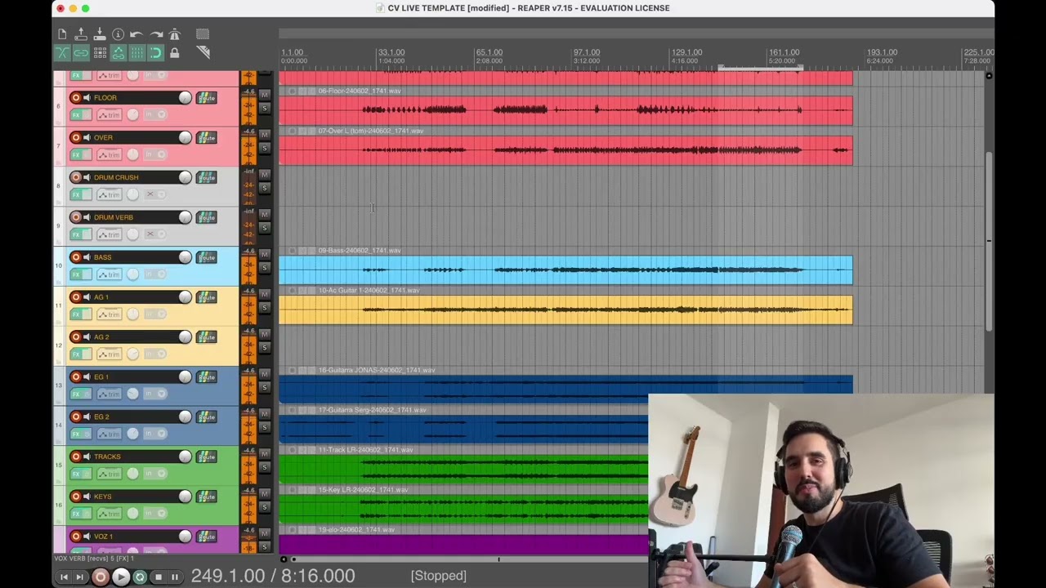Click the Undo arrow in the toolbar
Screen dimensions: 1046x588
136,34
